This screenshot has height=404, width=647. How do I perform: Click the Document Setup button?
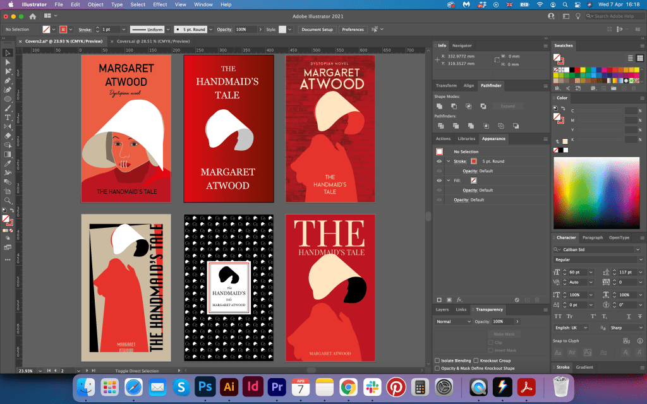317,30
